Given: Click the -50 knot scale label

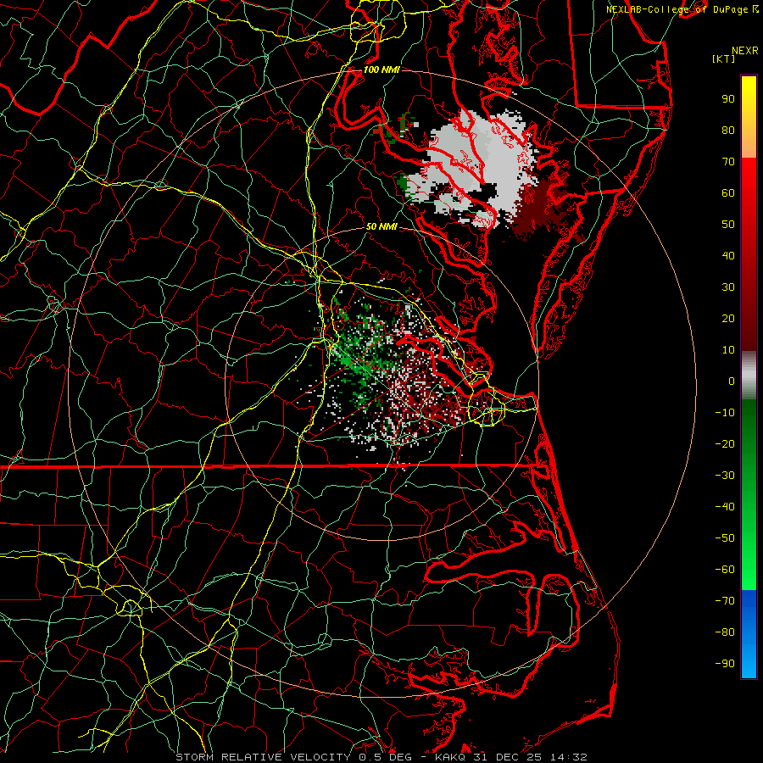Looking at the screenshot, I should tap(725, 538).
